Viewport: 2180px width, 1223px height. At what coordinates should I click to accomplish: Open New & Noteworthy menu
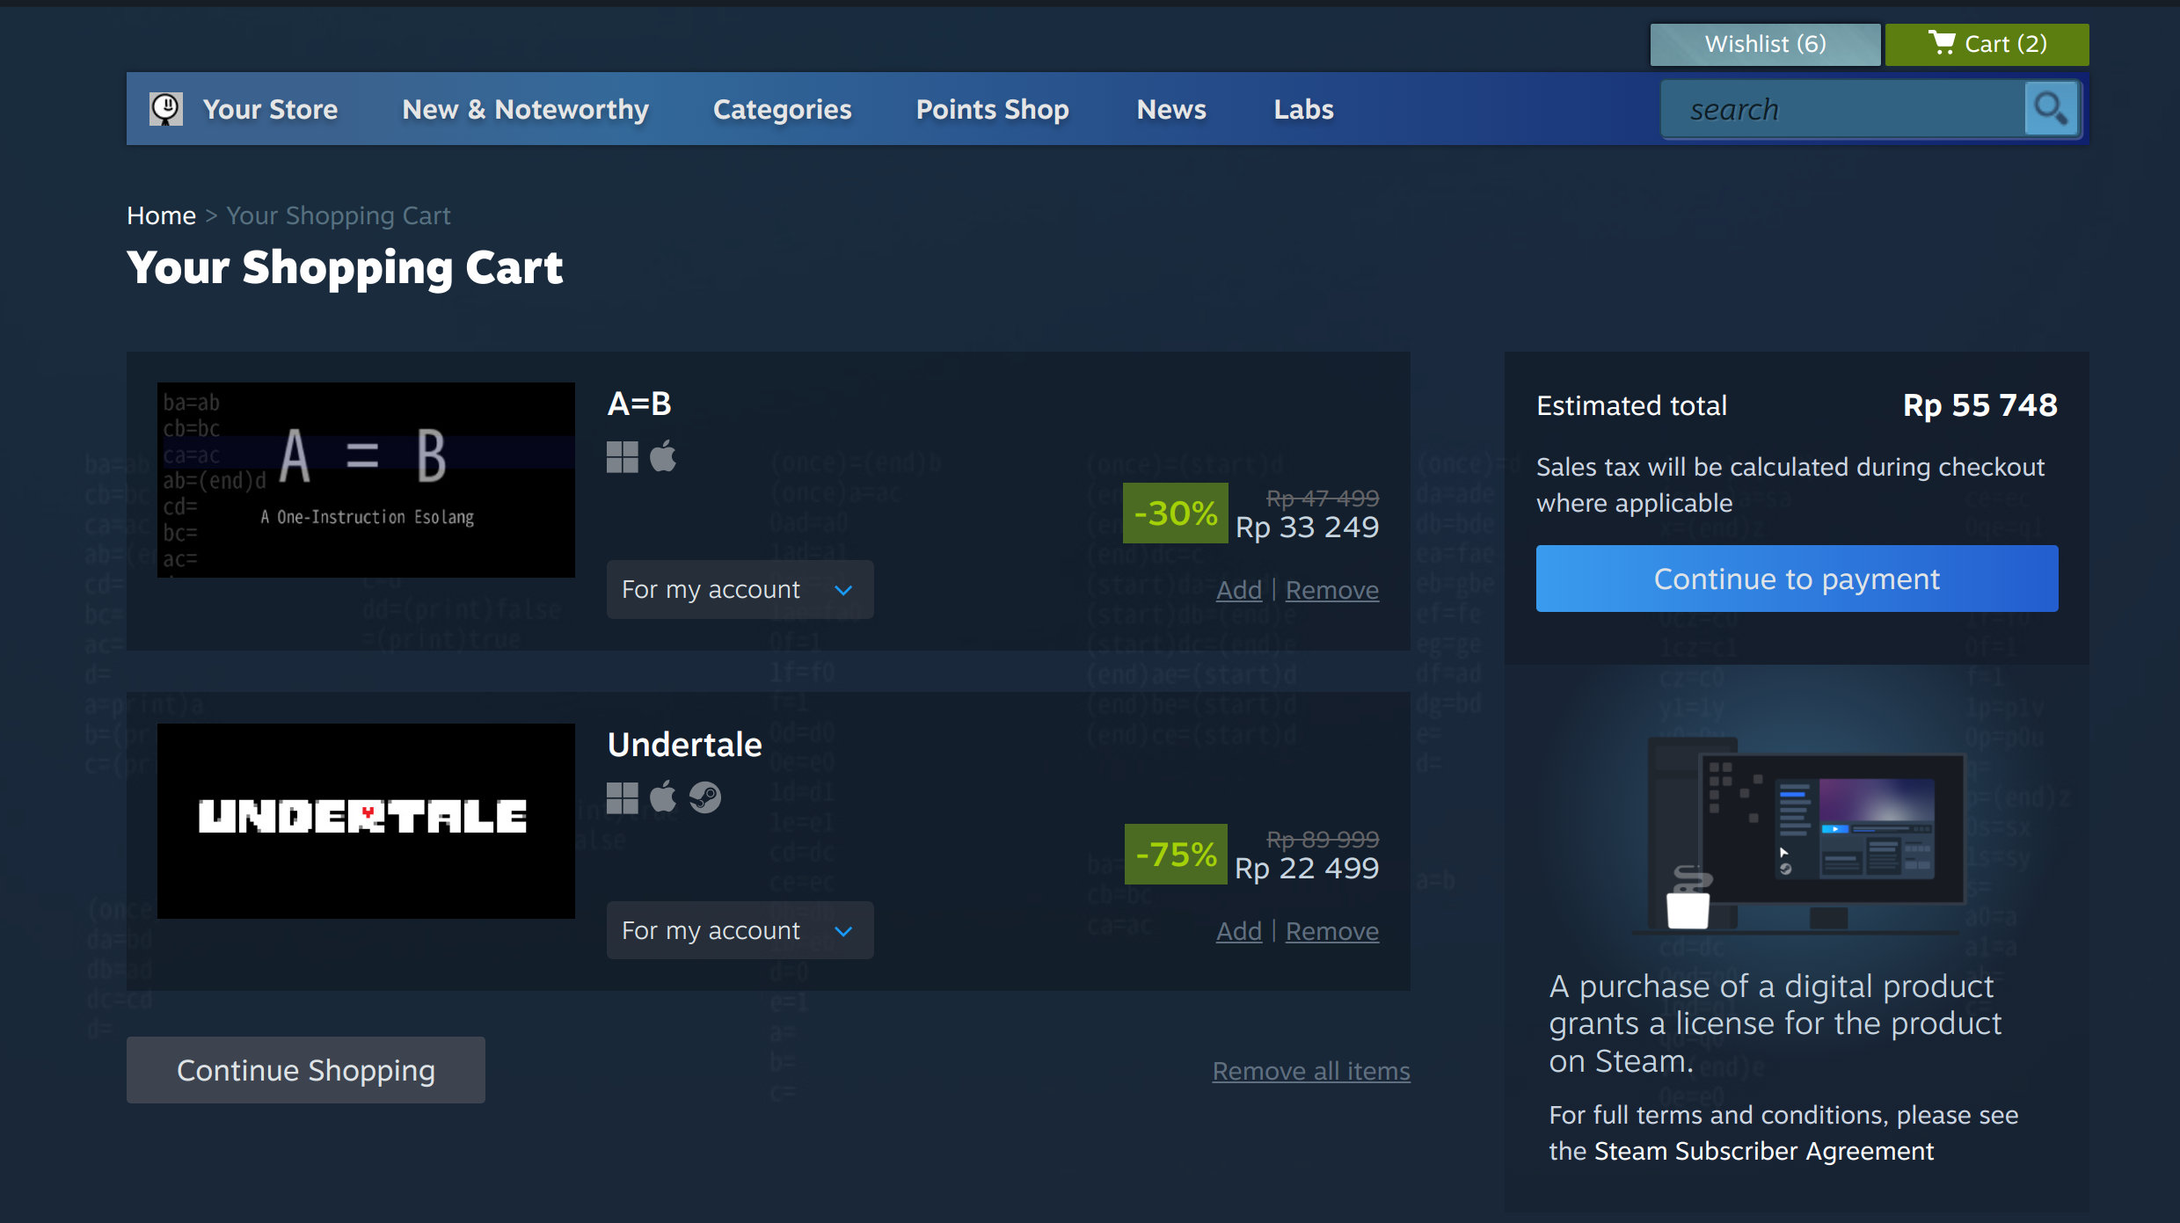[525, 109]
